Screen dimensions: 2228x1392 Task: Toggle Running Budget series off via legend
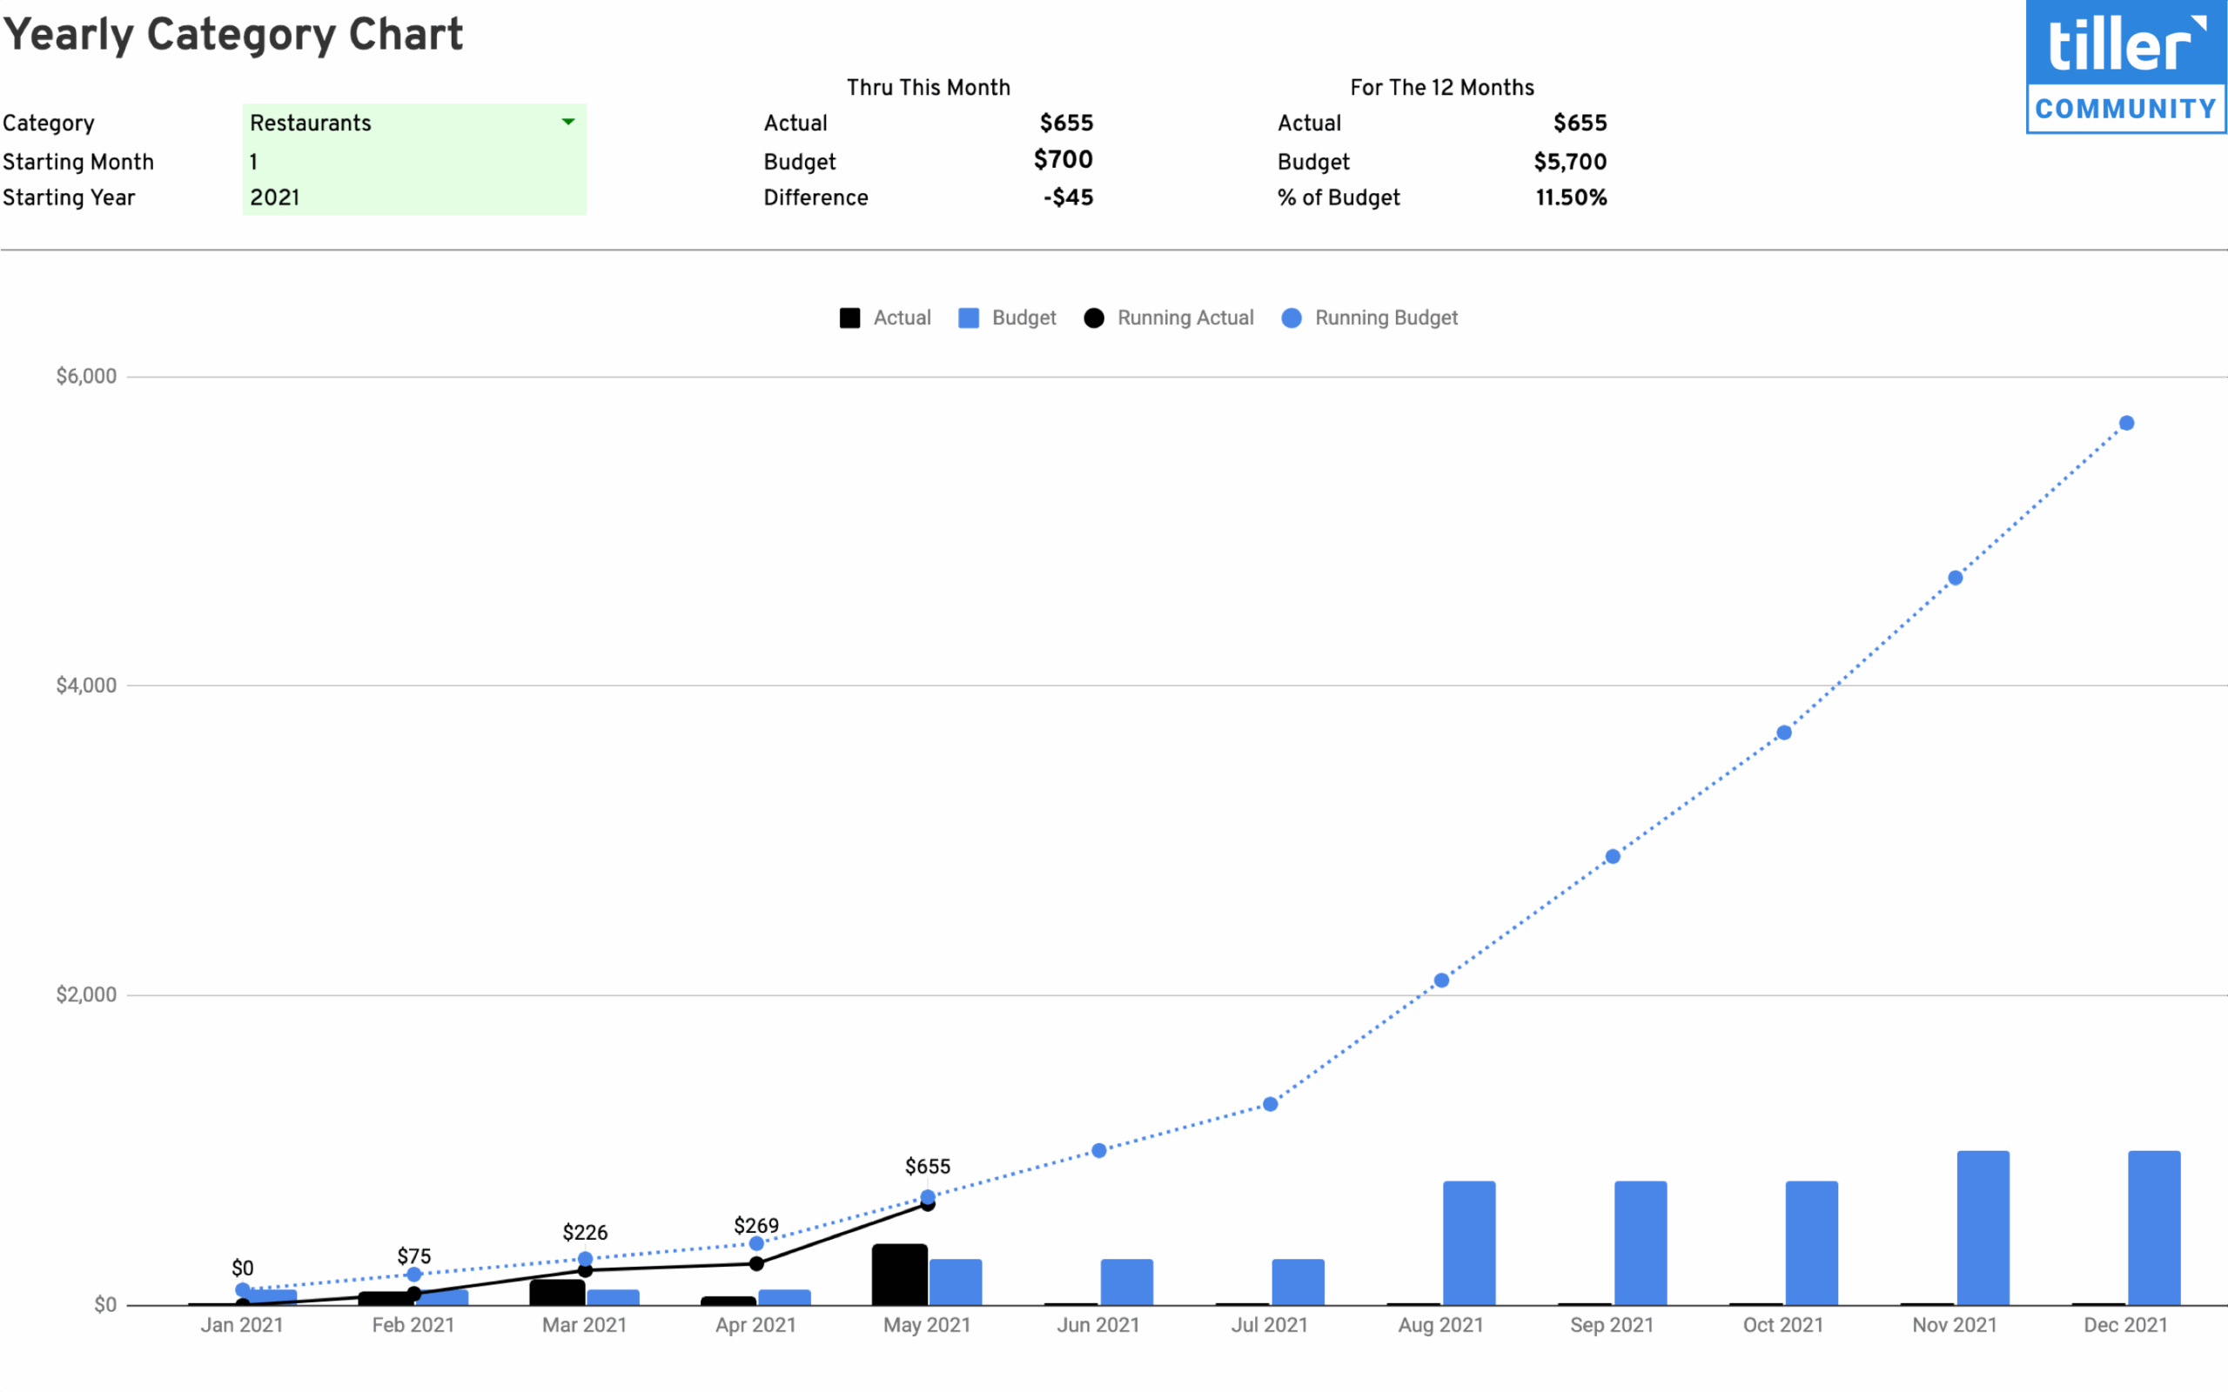[1368, 318]
